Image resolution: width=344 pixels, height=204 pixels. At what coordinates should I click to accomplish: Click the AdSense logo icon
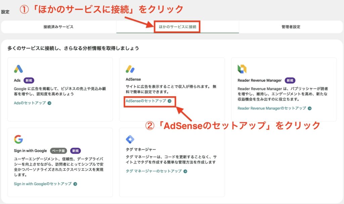(x=130, y=69)
